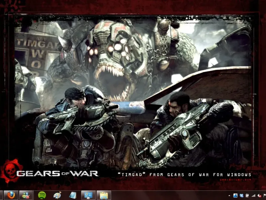Open the Action Center flag icon
Screen dimensions: 266x200
[x=265, y=195]
